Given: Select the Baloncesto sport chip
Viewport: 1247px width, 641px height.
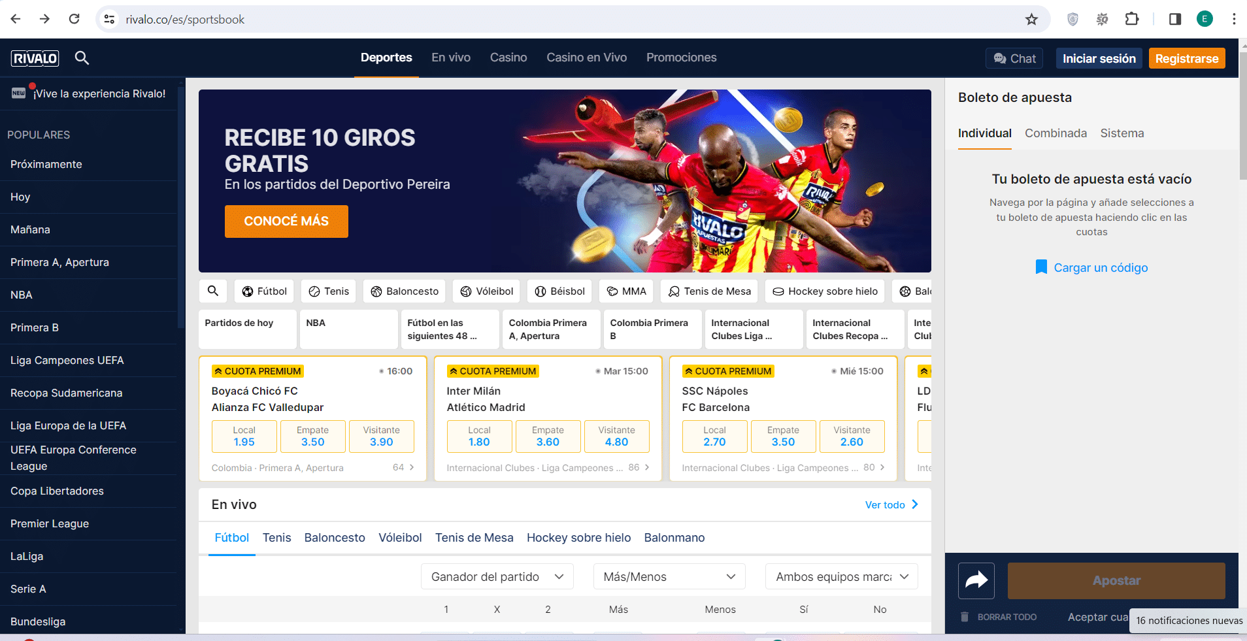Looking at the screenshot, I should [404, 291].
